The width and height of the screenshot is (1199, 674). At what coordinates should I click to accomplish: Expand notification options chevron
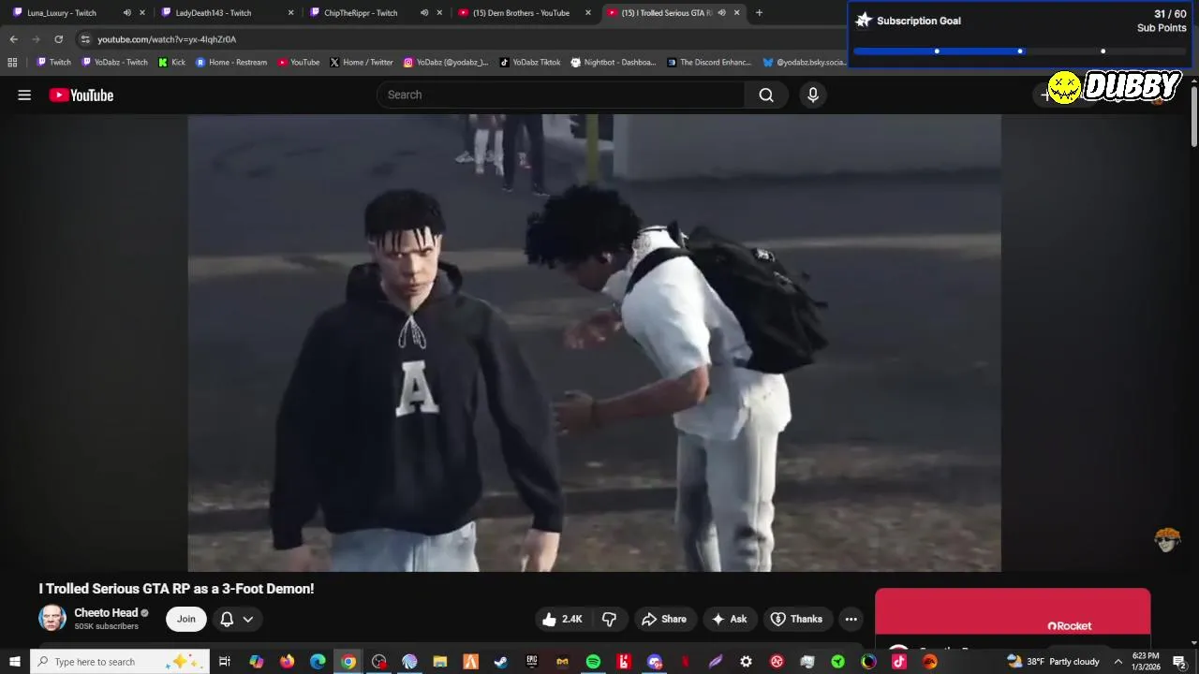point(248,619)
